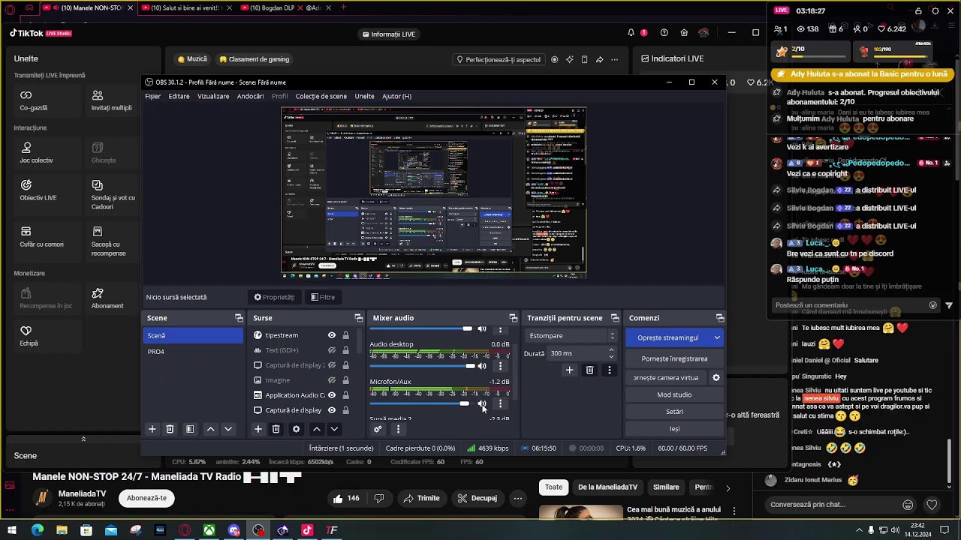The width and height of the screenshot is (961, 540).
Task: Open TikTok LIVE Studio from the taskbar
Action: click(307, 530)
